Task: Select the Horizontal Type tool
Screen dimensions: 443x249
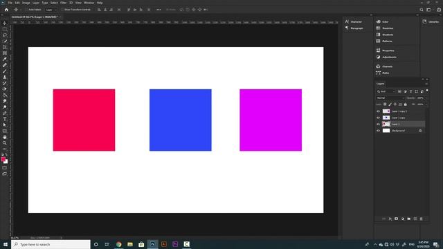Action: coord(5,119)
